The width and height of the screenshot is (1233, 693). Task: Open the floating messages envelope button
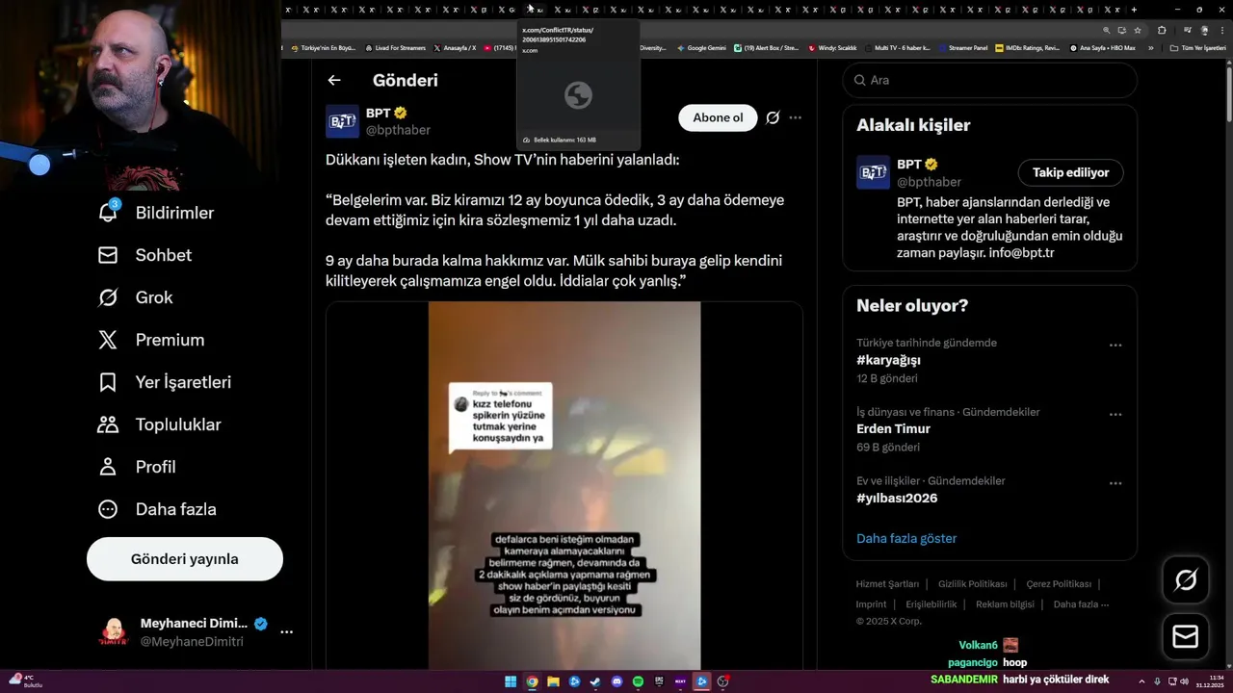point(1186,637)
